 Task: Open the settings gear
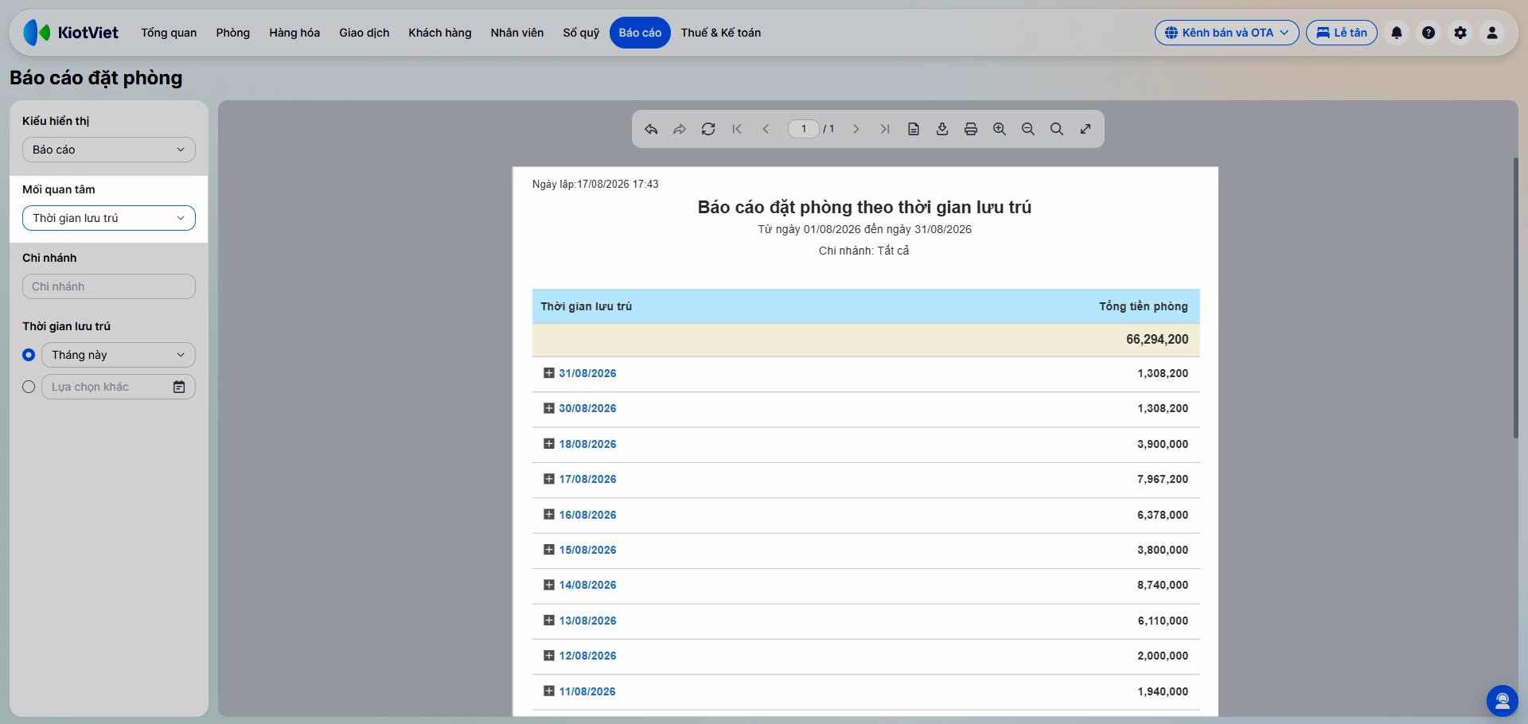tap(1460, 33)
